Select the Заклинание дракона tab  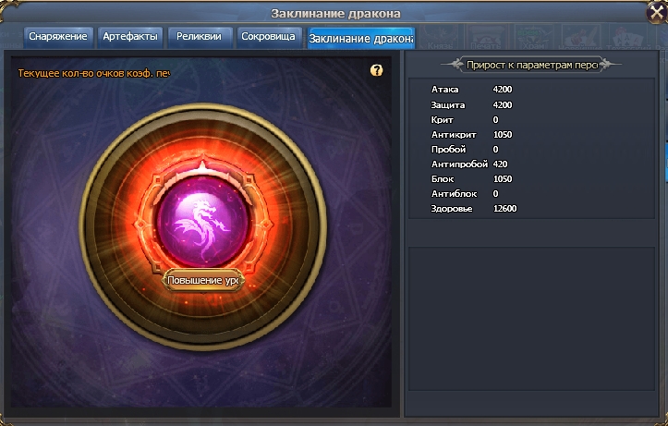tap(361, 38)
